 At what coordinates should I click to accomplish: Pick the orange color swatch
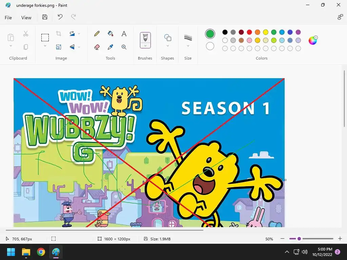pyautogui.click(x=258, y=32)
